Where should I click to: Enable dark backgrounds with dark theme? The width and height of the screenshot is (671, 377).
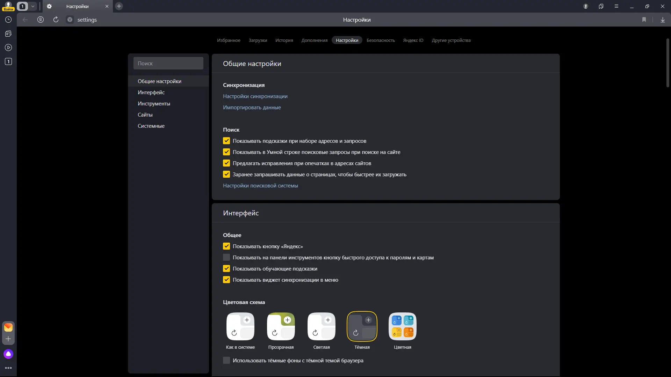click(x=226, y=361)
